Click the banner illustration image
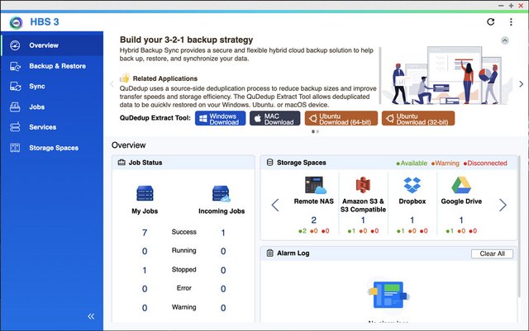 click(446, 75)
